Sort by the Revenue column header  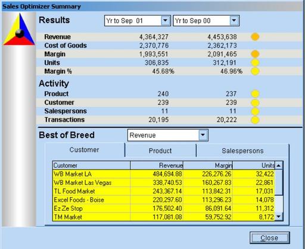[x=157, y=165]
